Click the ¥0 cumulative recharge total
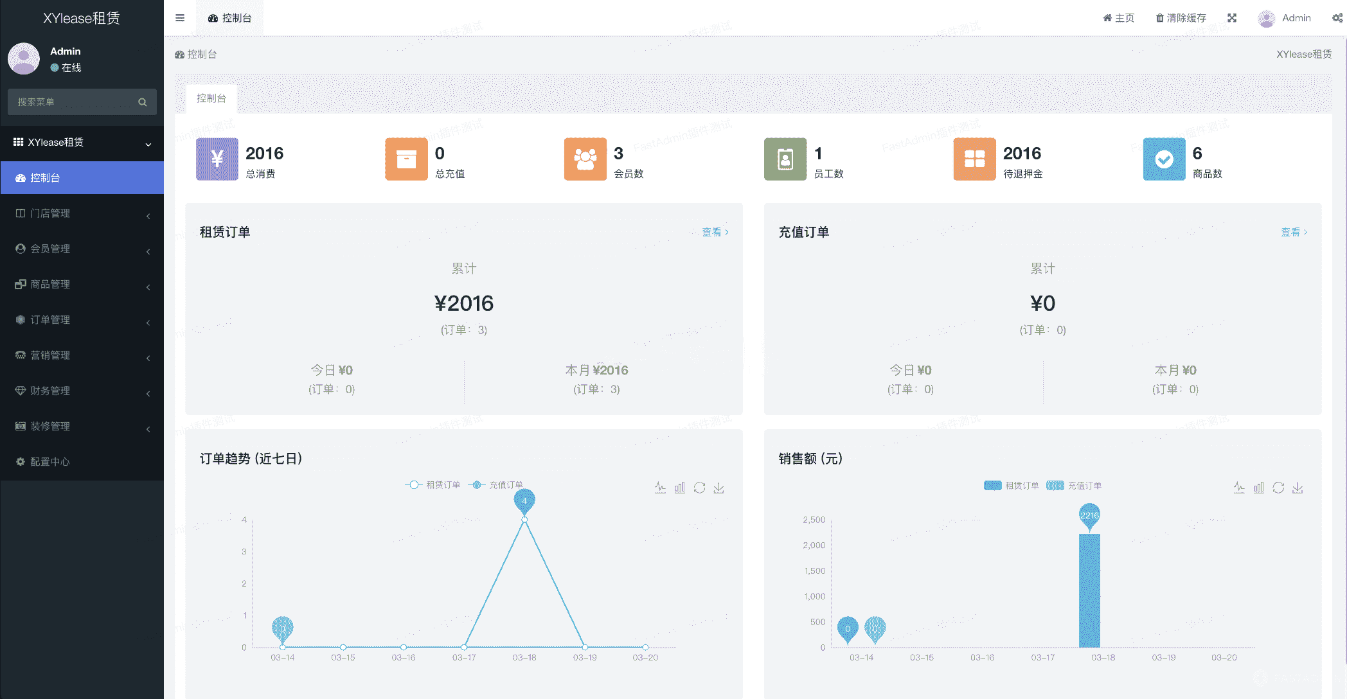 point(1043,303)
